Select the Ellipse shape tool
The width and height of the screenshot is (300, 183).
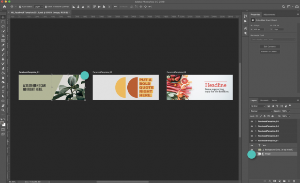3,101
